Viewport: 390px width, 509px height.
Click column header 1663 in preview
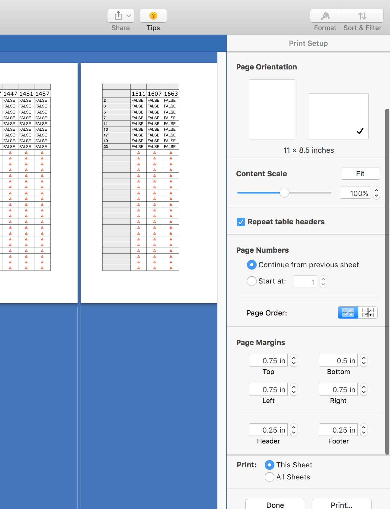[171, 94]
